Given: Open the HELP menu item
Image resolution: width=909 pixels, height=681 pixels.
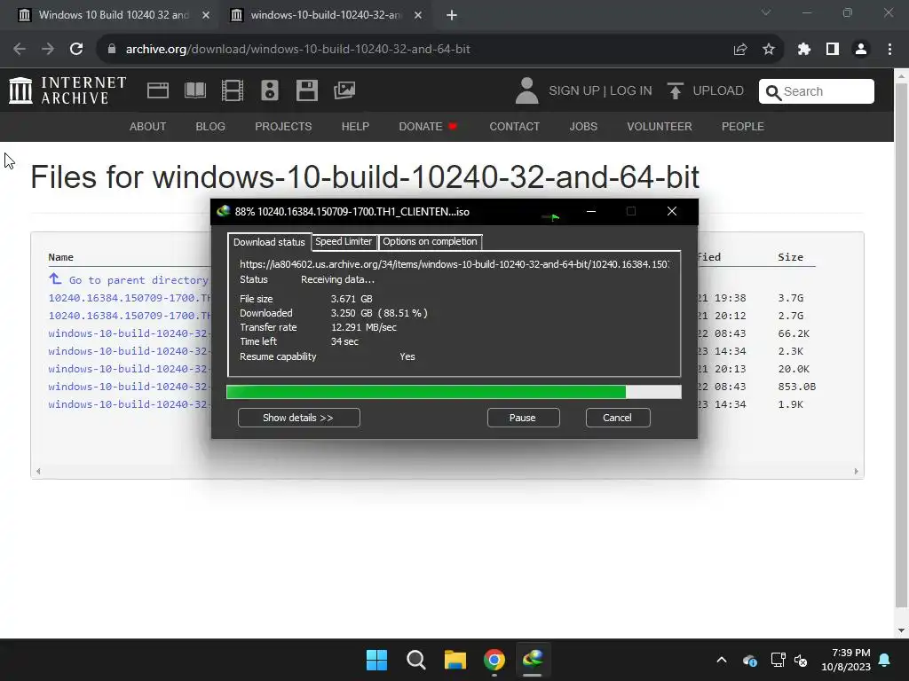Looking at the screenshot, I should (x=355, y=126).
